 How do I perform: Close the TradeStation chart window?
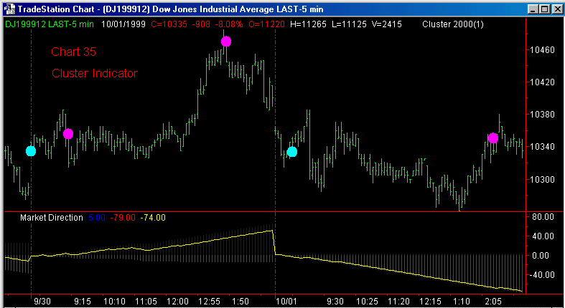pyautogui.click(x=556, y=9)
